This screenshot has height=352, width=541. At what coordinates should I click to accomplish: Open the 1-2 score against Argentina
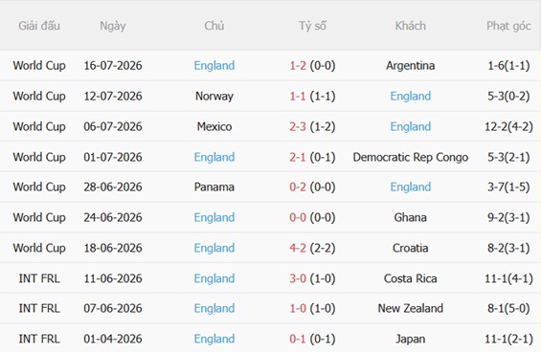pos(298,65)
